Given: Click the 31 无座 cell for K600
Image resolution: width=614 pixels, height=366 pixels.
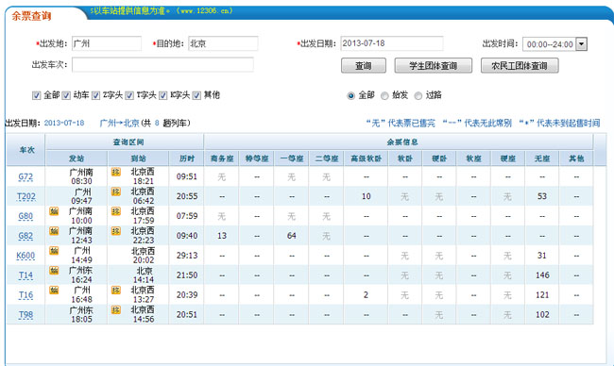Looking at the screenshot, I should pyautogui.click(x=542, y=256).
